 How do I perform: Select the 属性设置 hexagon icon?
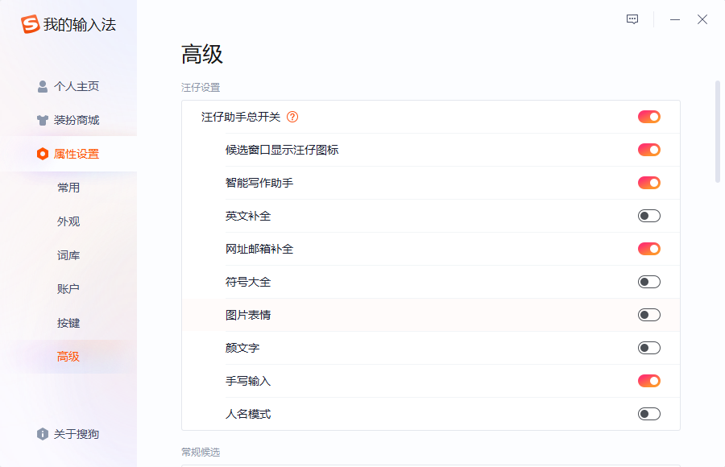pos(43,154)
